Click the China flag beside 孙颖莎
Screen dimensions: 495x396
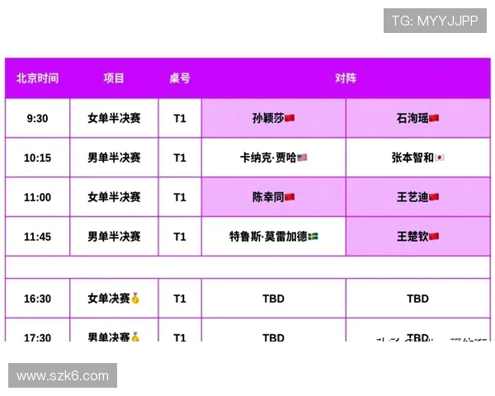coord(290,118)
